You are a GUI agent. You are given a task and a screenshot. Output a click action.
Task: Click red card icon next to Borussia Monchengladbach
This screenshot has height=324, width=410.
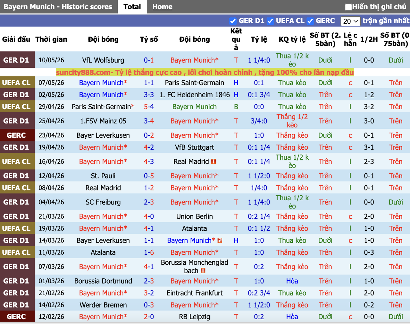click(203, 271)
